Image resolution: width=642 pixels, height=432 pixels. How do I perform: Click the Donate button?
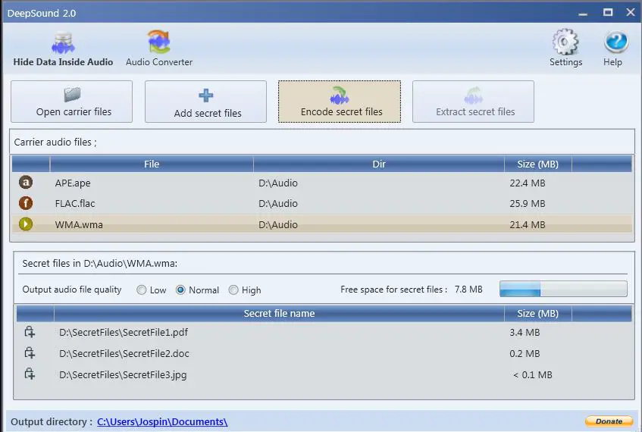tap(609, 421)
